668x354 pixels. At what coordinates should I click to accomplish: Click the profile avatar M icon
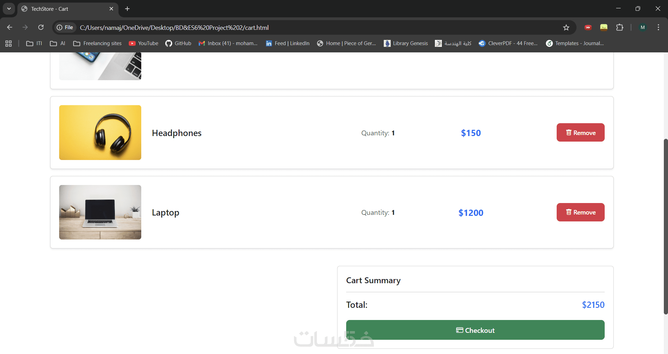(643, 27)
